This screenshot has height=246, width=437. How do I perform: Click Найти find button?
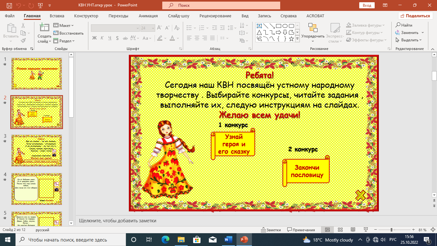pos(404,25)
